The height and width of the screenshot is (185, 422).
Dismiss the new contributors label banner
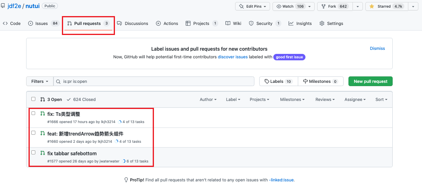377,48
